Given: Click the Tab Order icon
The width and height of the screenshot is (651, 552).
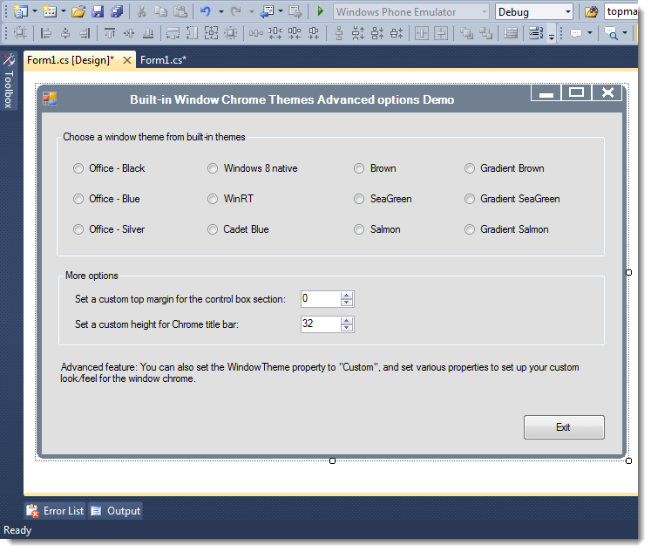Looking at the screenshot, I should tap(536, 32).
